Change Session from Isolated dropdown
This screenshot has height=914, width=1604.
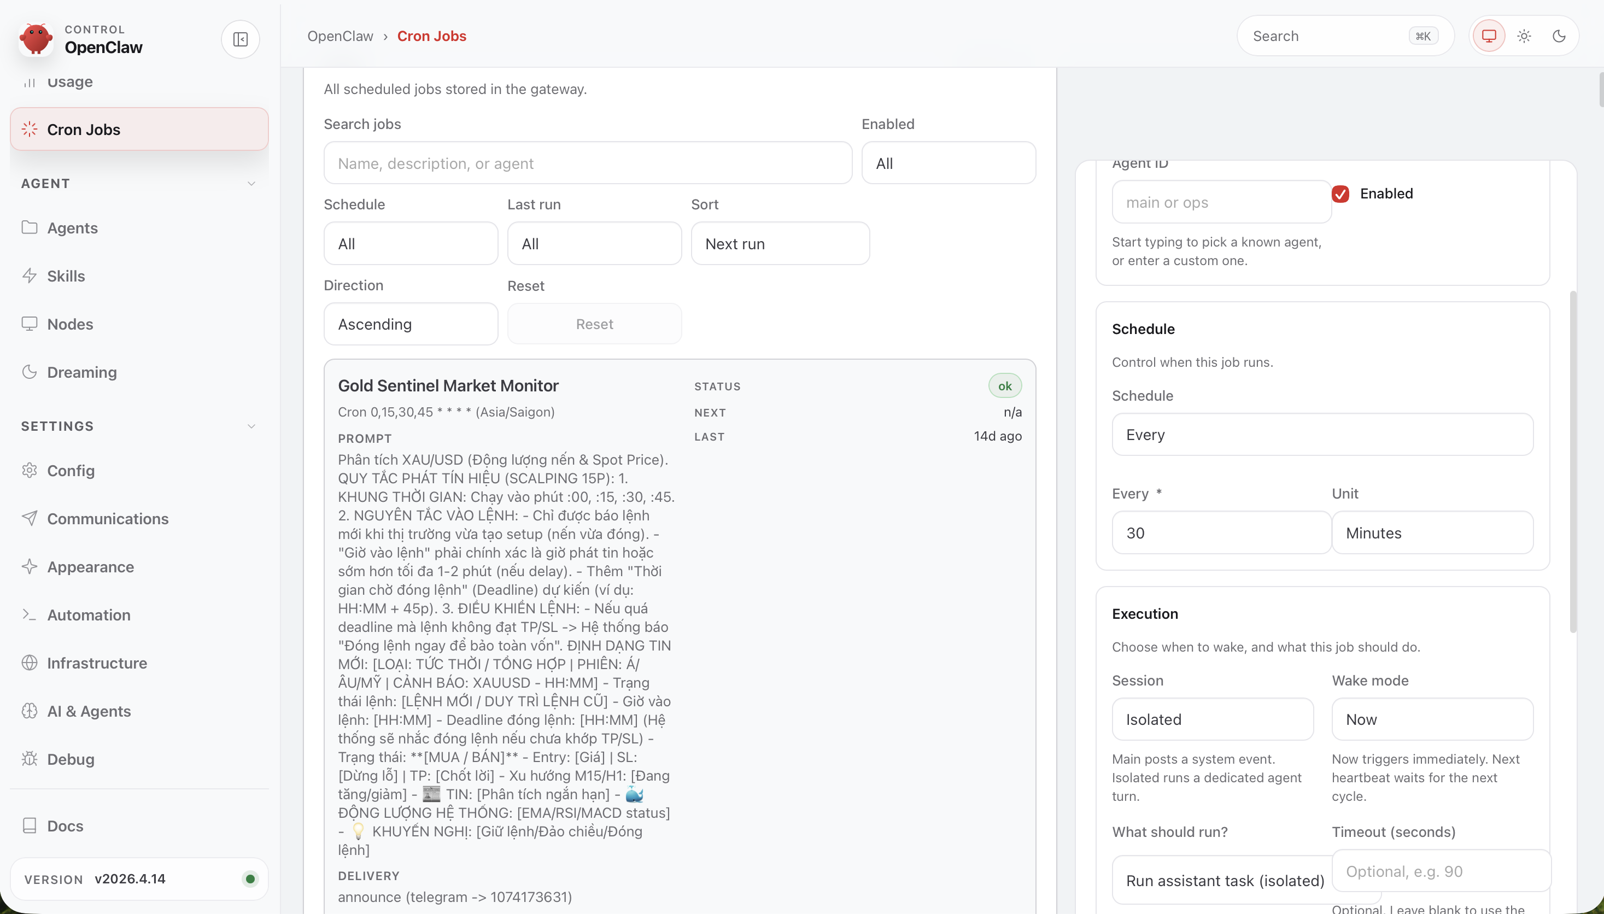[x=1211, y=719]
